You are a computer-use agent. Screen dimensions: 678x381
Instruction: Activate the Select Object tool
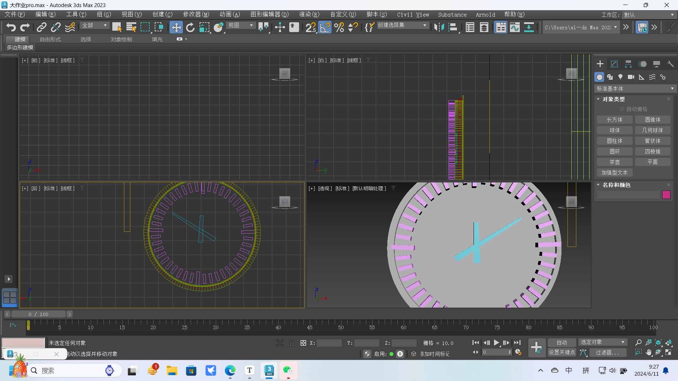tap(117, 27)
